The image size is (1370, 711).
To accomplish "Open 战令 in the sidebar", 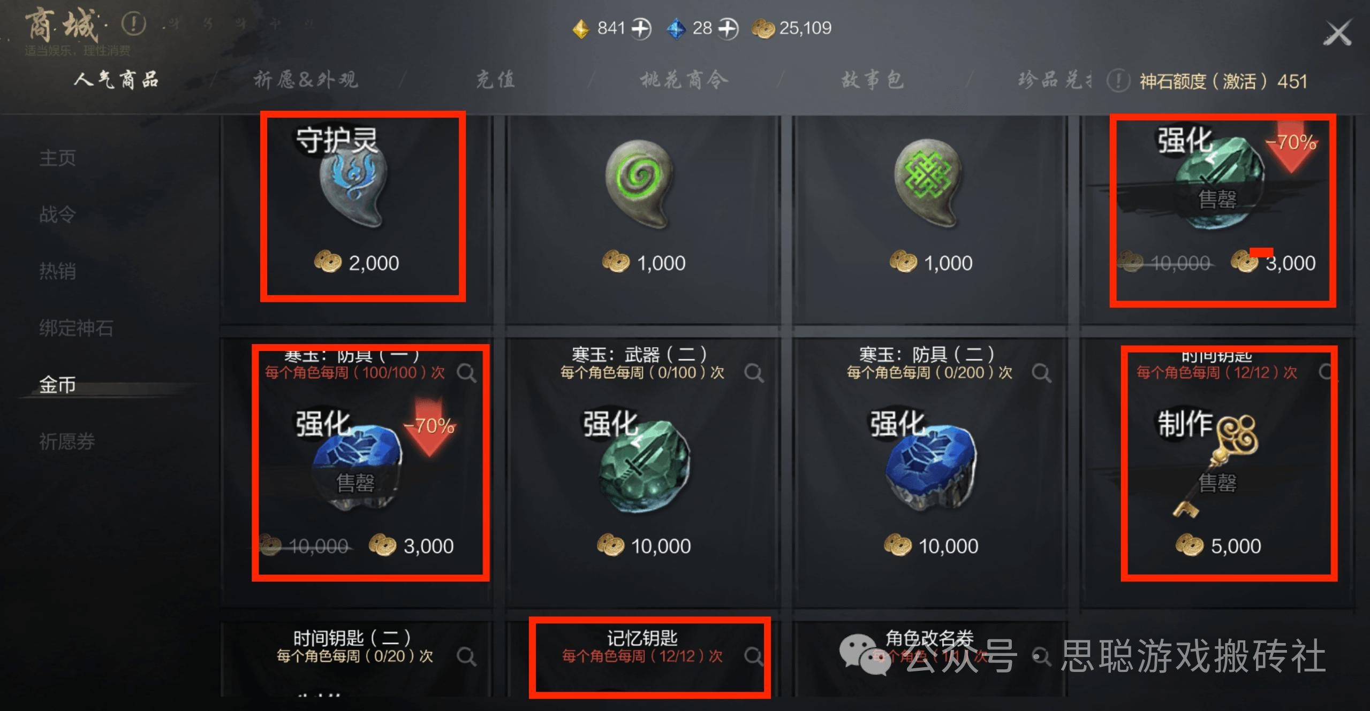I will 58,215.
